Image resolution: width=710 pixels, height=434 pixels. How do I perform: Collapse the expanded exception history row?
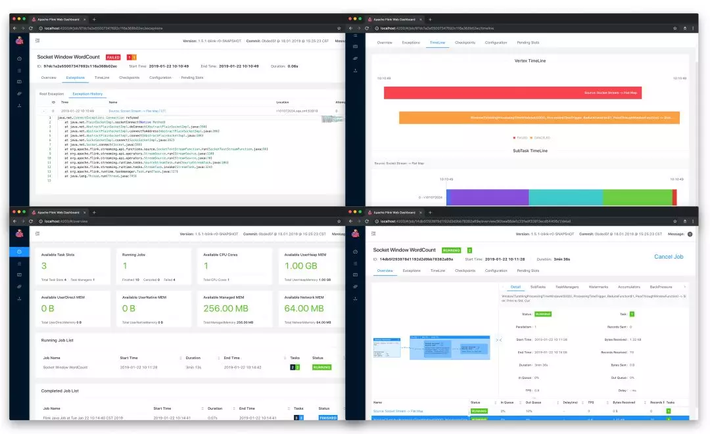coord(44,111)
